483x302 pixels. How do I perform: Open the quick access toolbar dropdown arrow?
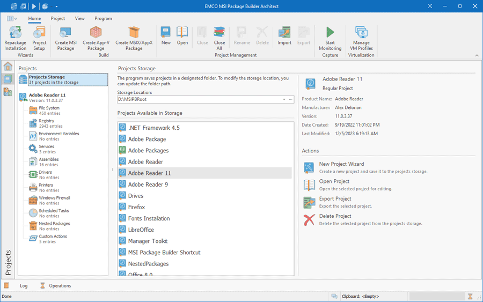[x=56, y=6]
